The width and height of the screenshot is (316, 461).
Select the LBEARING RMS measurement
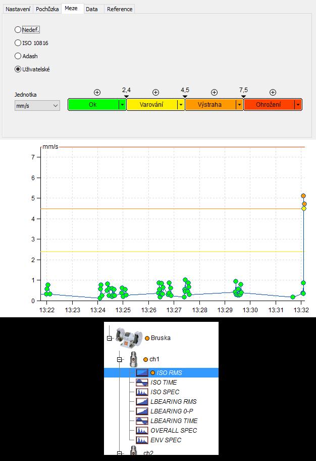point(174,402)
